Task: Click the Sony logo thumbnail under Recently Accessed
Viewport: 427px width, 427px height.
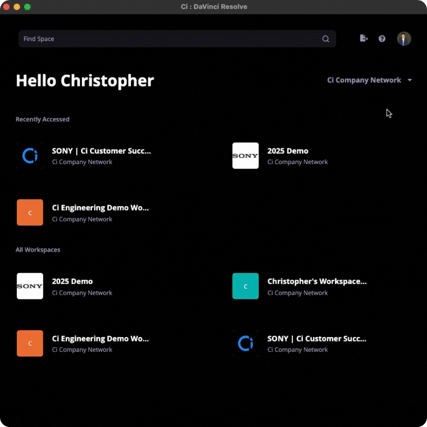Action: pos(245,156)
